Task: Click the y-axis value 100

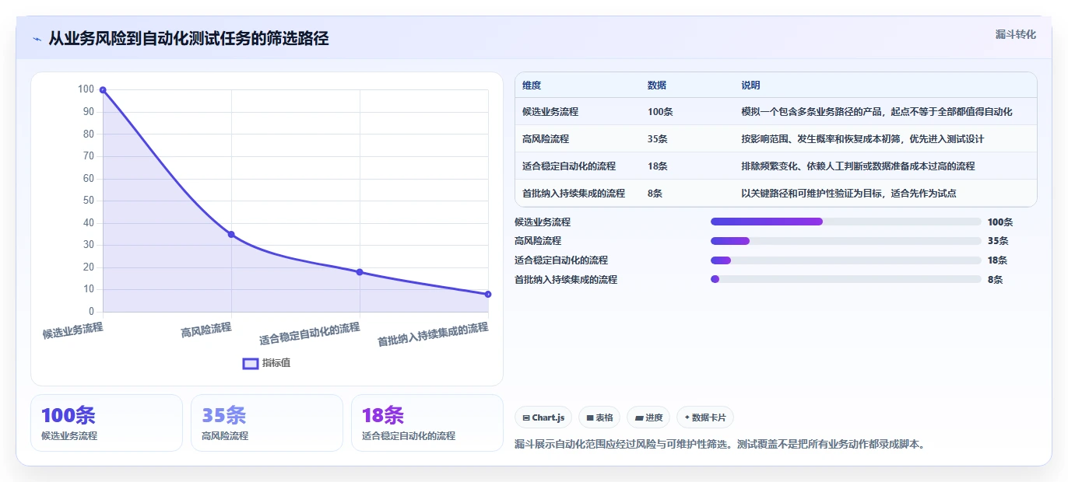Action: (x=86, y=89)
